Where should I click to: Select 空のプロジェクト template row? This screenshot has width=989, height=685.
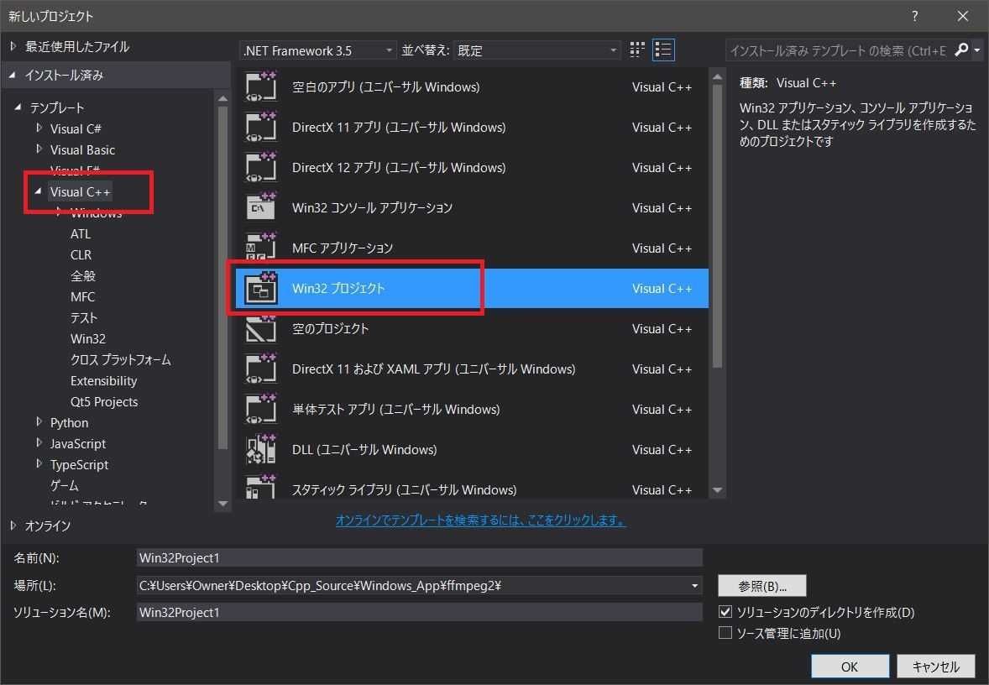[471, 328]
